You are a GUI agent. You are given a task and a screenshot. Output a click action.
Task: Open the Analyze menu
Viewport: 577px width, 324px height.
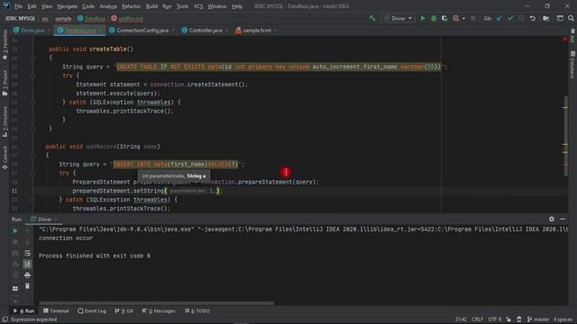(108, 6)
